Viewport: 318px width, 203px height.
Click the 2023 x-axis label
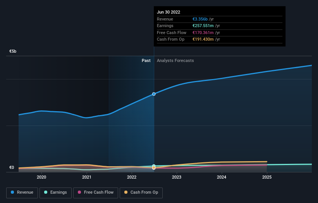coord(177,177)
